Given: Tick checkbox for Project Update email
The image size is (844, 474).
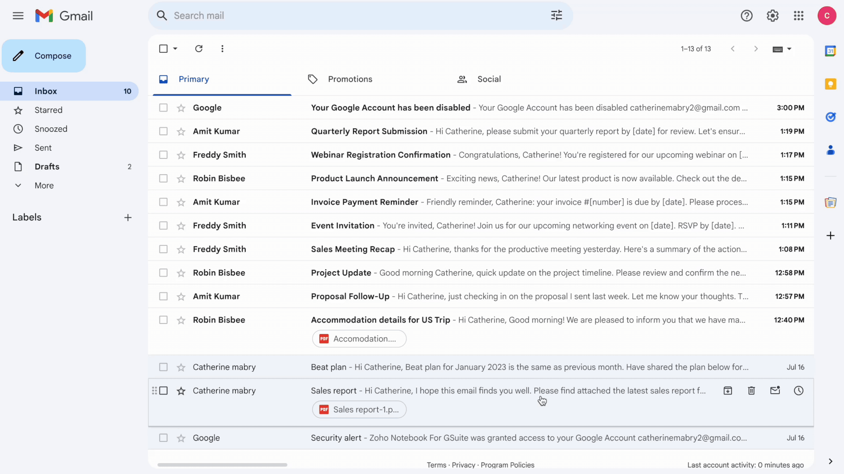Looking at the screenshot, I should (x=164, y=273).
